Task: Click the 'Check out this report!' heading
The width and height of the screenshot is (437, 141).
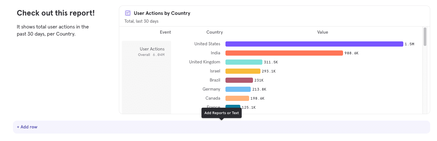Action: pos(56,13)
